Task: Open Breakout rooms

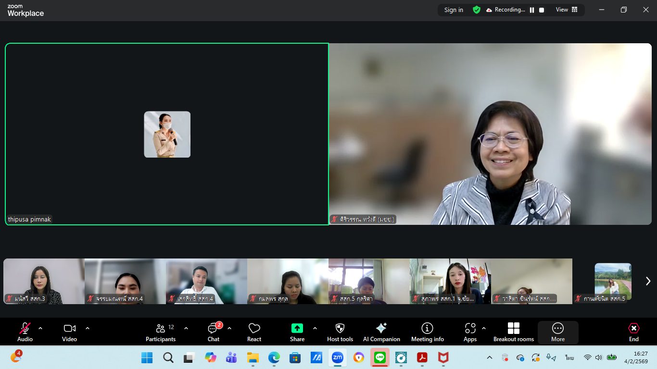Action: tap(513, 332)
